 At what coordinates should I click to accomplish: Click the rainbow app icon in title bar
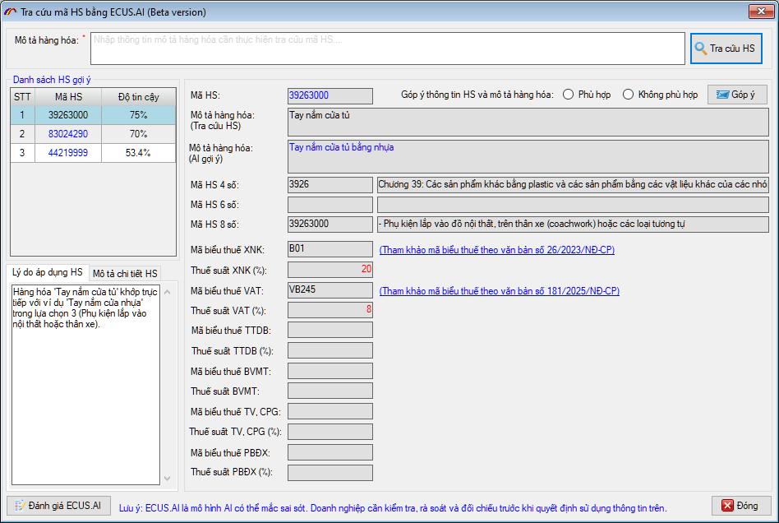(x=10, y=12)
